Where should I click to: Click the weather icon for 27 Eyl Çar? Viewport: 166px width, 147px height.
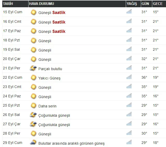tap(33, 124)
